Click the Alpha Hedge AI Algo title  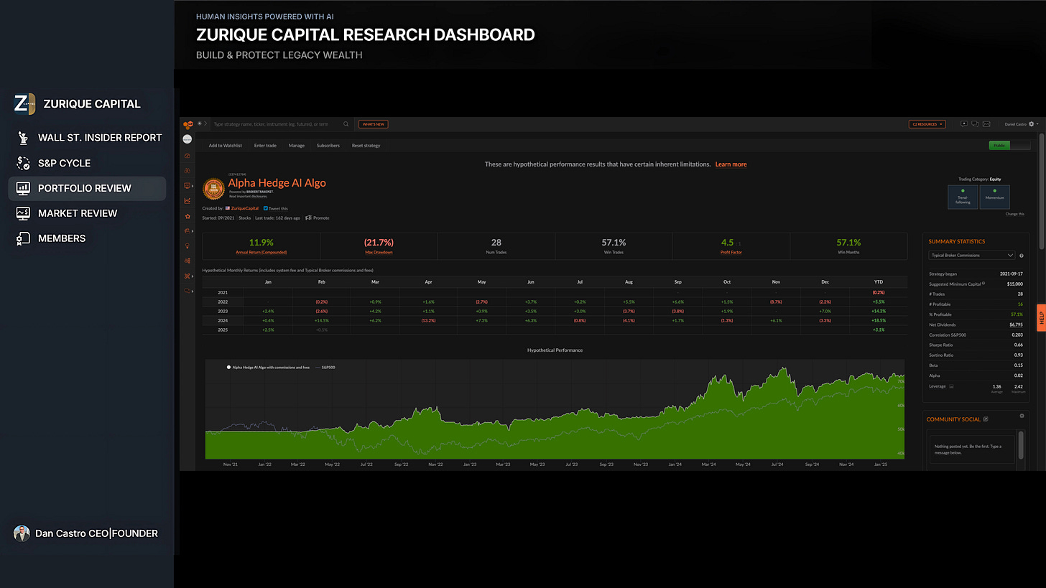[x=277, y=182]
